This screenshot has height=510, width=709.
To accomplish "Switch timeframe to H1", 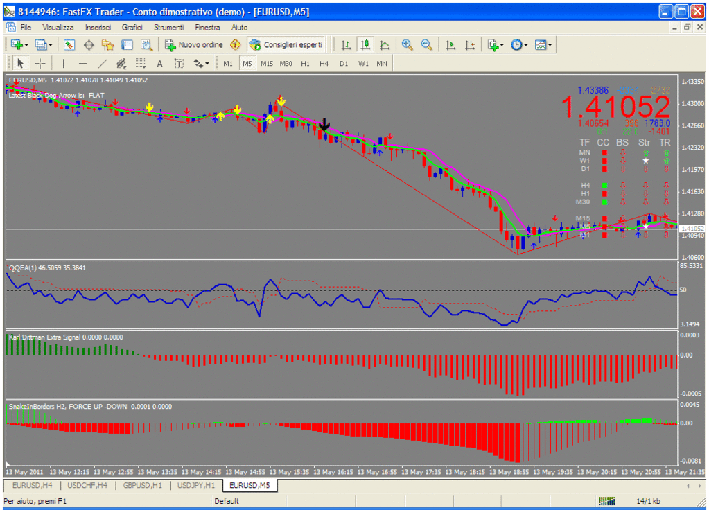I will tap(305, 64).
